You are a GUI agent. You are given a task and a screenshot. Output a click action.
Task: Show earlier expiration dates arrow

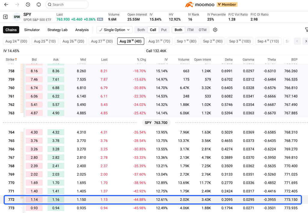(x=297, y=41)
